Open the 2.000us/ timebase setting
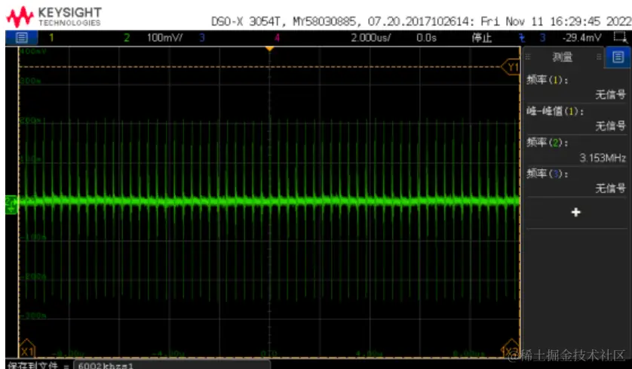The image size is (632, 369). pos(370,38)
